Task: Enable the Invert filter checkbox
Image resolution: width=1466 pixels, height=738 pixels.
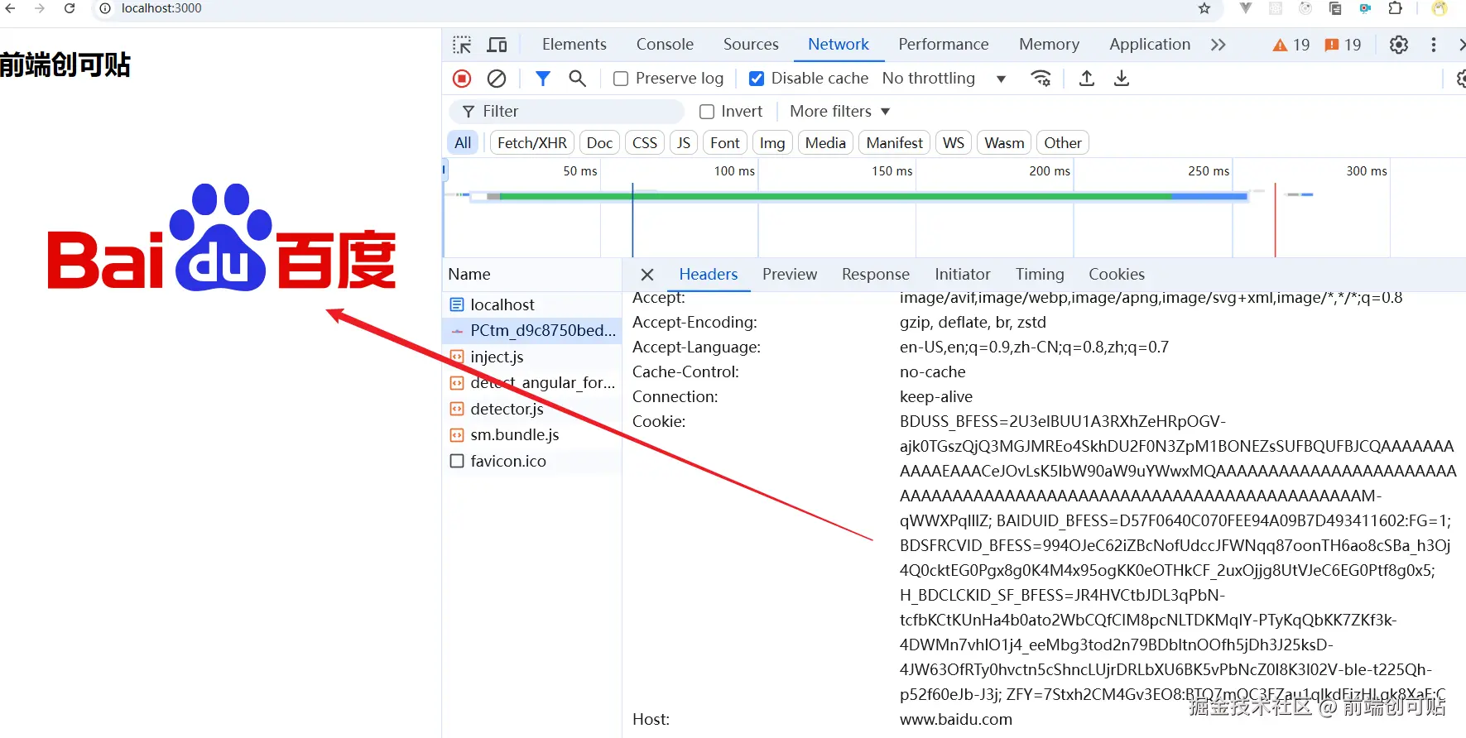Action: click(707, 112)
